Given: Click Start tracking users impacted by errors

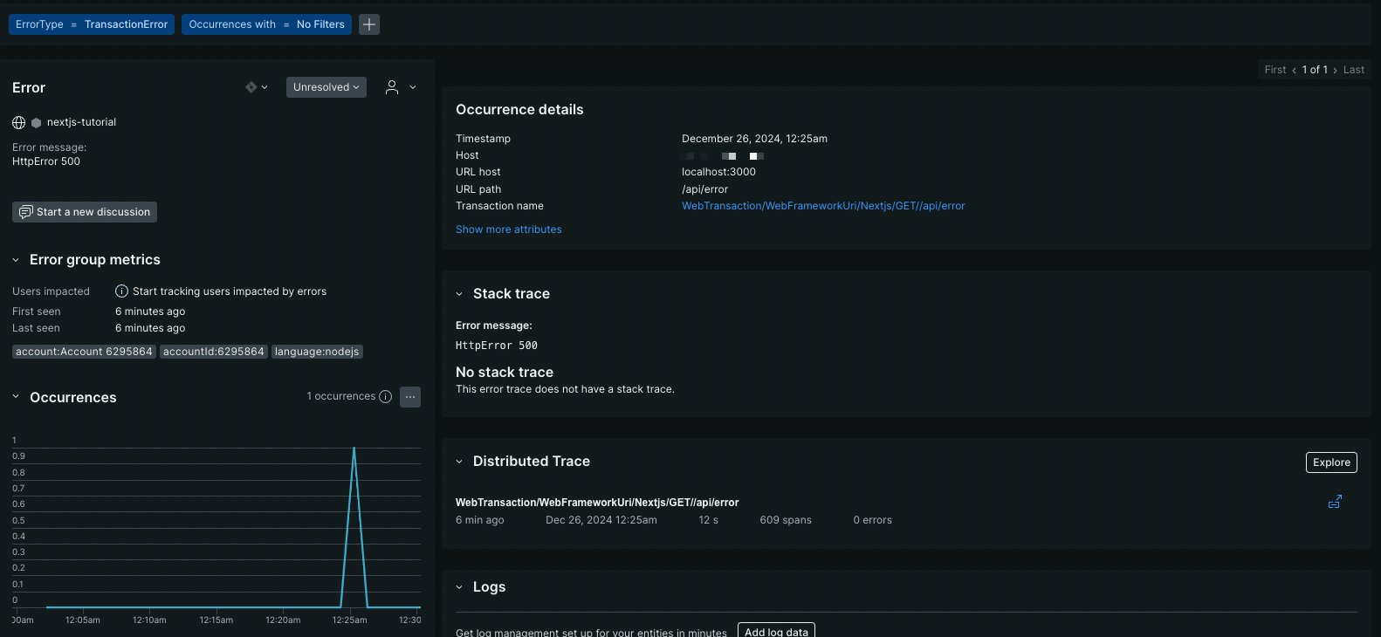Looking at the screenshot, I should click(230, 291).
